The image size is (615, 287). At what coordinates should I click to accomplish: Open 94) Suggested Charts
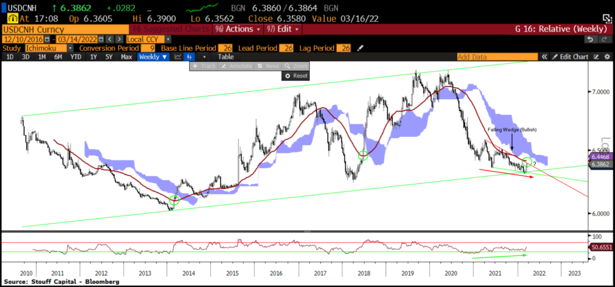171,29
